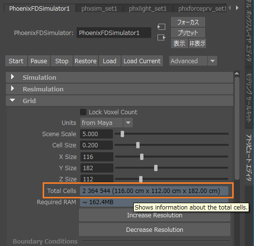
Task: Switch to phxforceprv_set1 tab
Action: point(200,8)
